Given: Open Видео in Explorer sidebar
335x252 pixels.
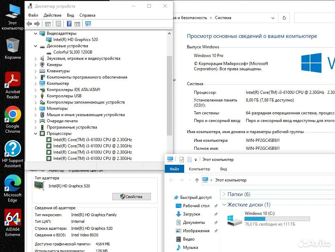Looking at the screenshot, I should [x=188, y=239].
